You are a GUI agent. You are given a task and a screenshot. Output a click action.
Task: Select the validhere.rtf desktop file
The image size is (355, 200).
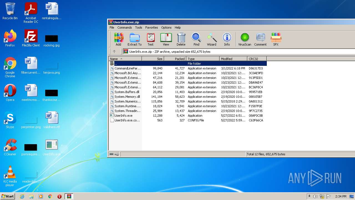52,120
